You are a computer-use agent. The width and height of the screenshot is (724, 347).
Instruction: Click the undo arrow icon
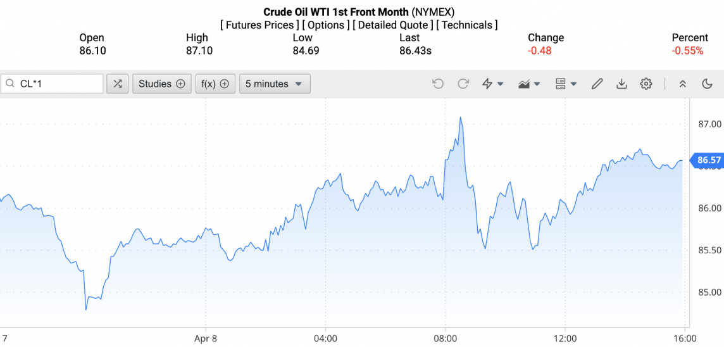click(x=438, y=84)
